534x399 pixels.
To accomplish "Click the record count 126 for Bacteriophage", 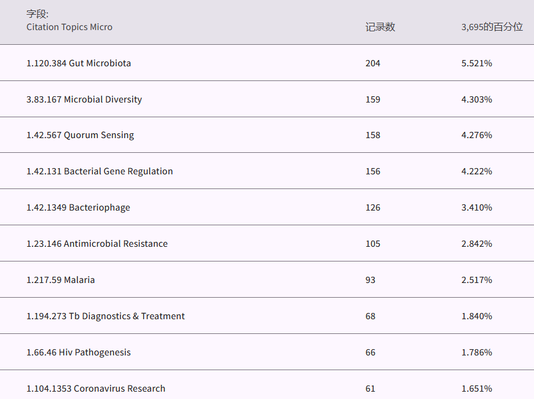I will 373,207.
